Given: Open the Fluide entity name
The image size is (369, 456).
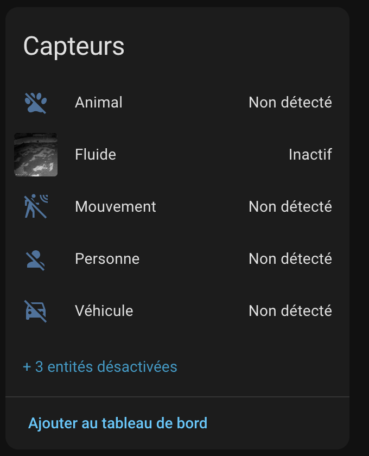Looking at the screenshot, I should point(96,155).
